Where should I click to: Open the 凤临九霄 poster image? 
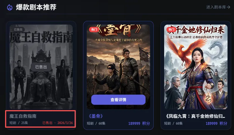coord(196,67)
